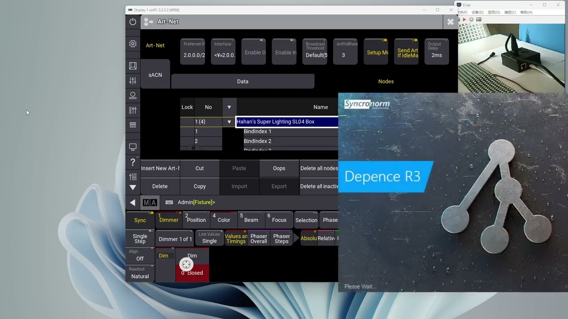Switch to the Data tab
Viewport: 568px width, 319px height.
pos(243,82)
